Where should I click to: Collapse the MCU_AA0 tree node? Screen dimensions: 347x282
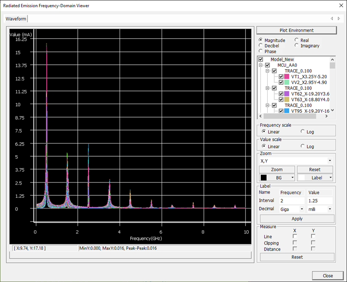[260, 65]
